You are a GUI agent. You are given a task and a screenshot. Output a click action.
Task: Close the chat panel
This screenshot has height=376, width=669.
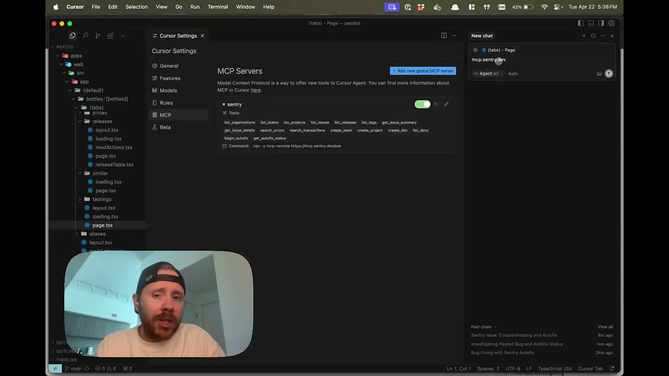click(612, 36)
